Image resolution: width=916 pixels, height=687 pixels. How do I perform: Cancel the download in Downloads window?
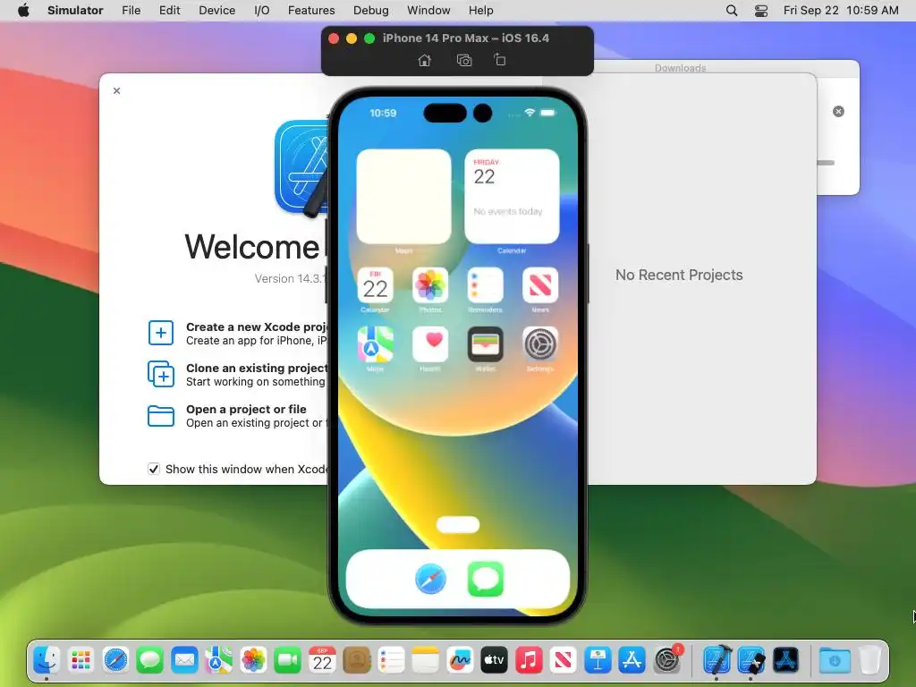point(838,112)
